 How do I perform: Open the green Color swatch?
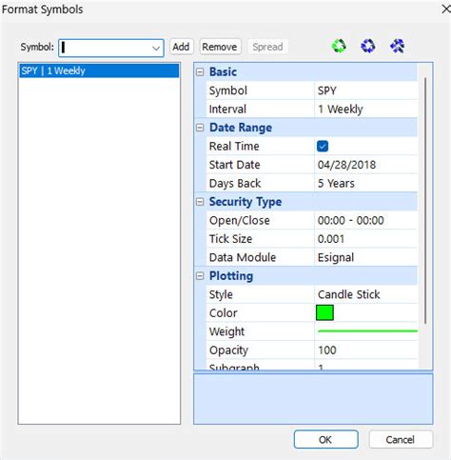click(324, 312)
